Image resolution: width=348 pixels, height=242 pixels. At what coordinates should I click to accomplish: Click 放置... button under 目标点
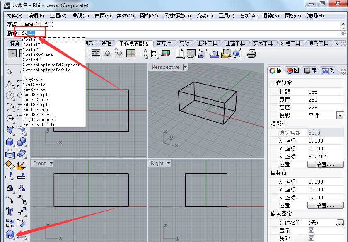click(x=325, y=206)
